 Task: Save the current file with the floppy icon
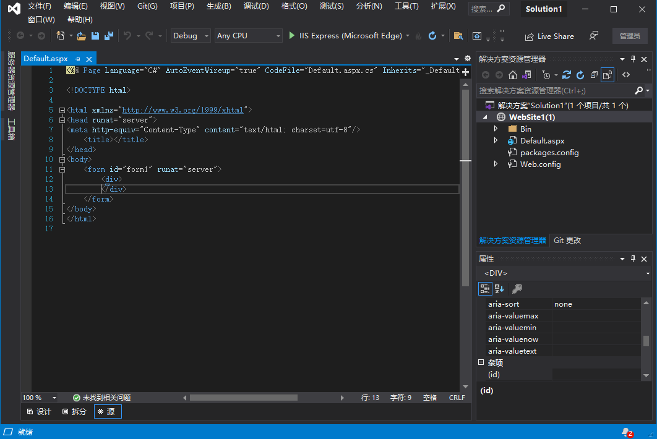pos(95,36)
